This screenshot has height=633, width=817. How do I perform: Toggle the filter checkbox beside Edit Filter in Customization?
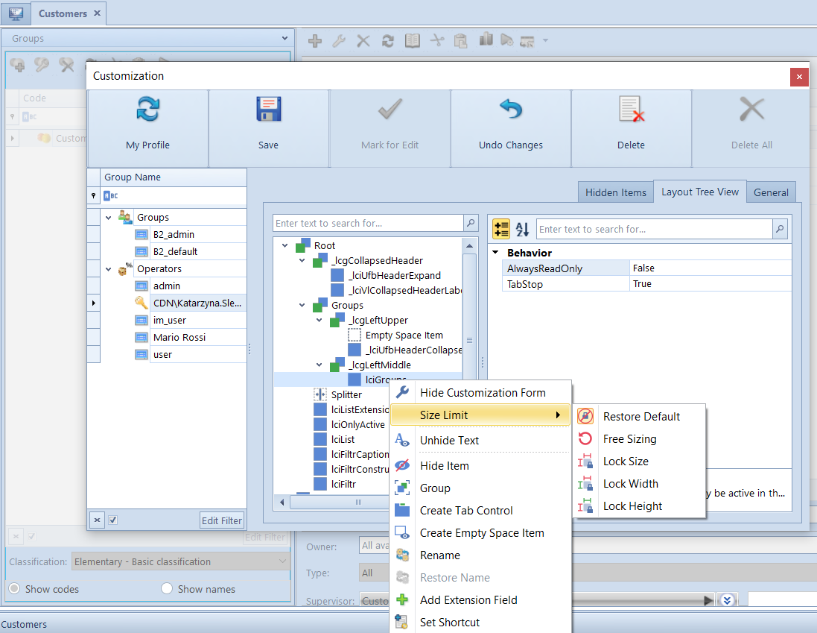(x=113, y=520)
